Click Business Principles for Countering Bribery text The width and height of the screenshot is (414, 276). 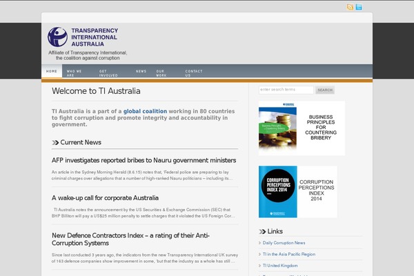click(x=321, y=127)
